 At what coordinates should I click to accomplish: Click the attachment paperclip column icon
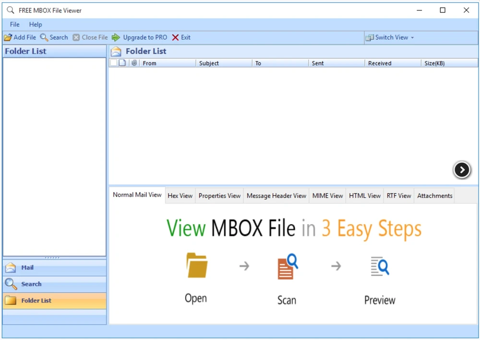pos(134,63)
